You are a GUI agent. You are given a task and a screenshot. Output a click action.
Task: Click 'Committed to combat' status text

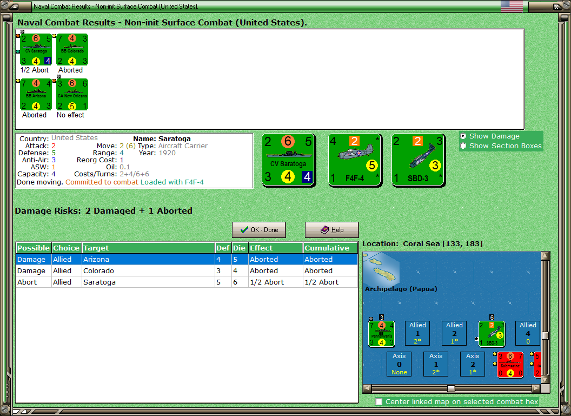(102, 182)
